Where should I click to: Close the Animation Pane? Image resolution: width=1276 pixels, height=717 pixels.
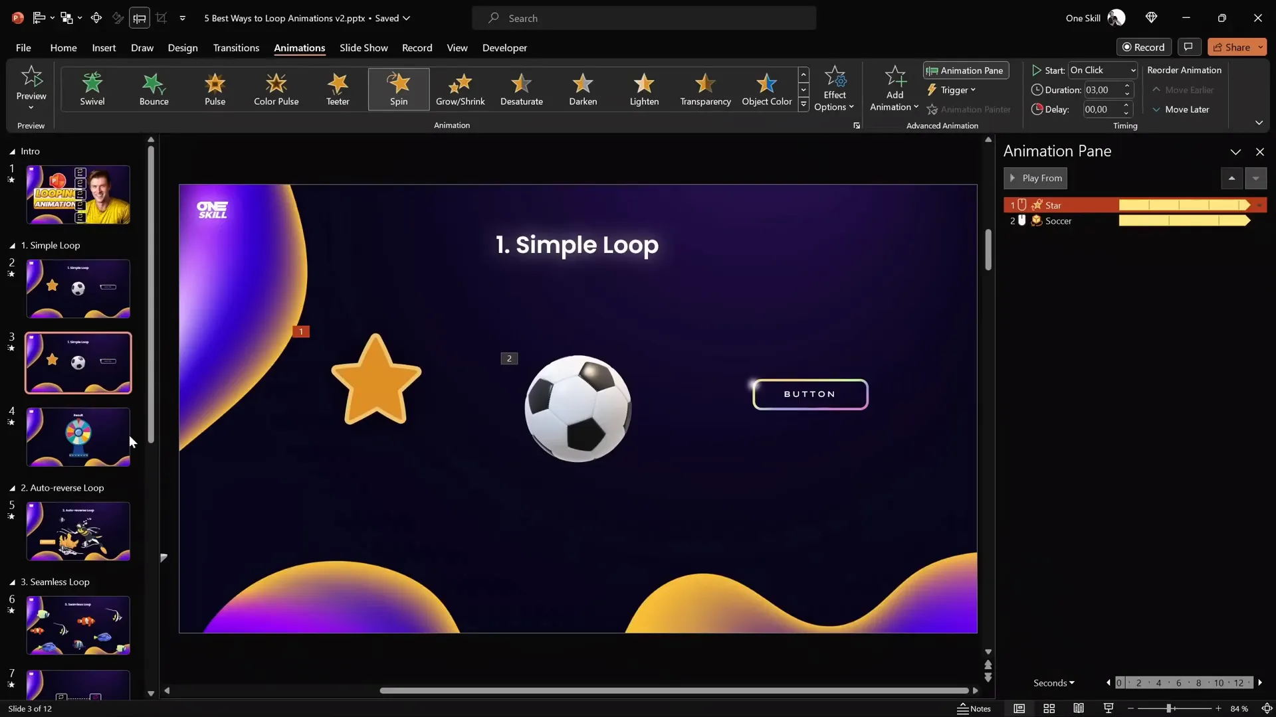pos(1260,152)
